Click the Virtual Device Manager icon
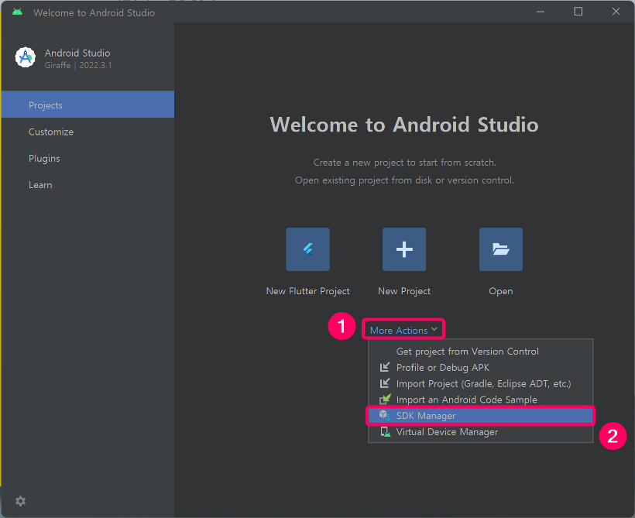Image resolution: width=635 pixels, height=518 pixels. click(x=385, y=432)
